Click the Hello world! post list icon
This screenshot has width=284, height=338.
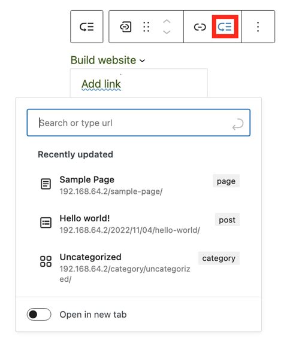[46, 223]
